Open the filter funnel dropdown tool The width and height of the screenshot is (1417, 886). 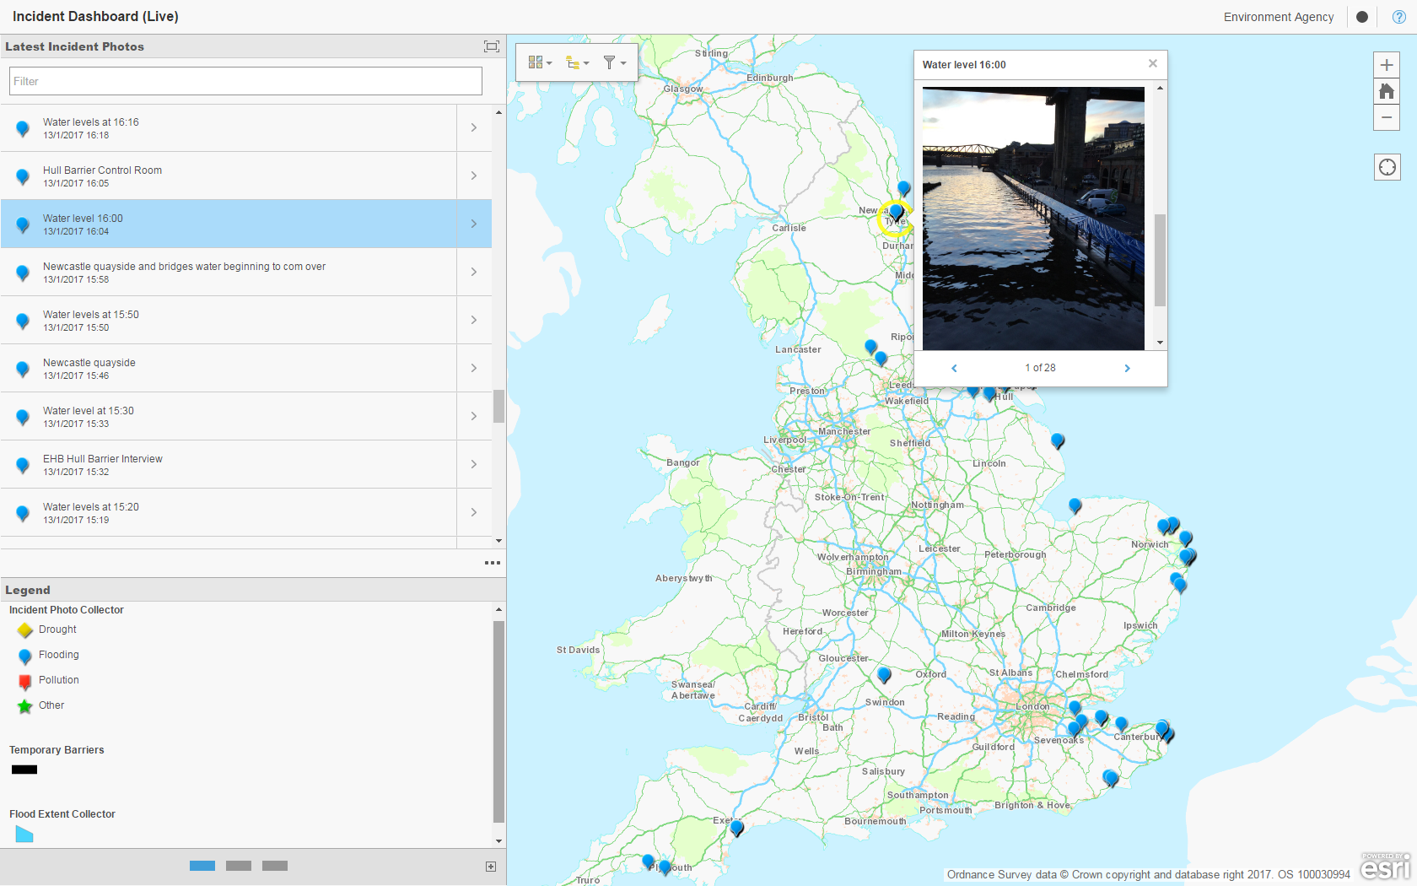click(614, 62)
